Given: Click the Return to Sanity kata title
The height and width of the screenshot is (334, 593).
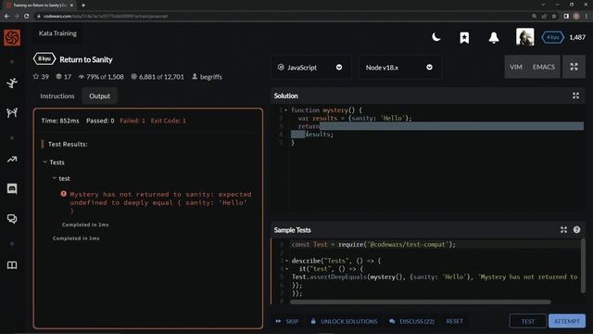Looking at the screenshot, I should pos(86,59).
